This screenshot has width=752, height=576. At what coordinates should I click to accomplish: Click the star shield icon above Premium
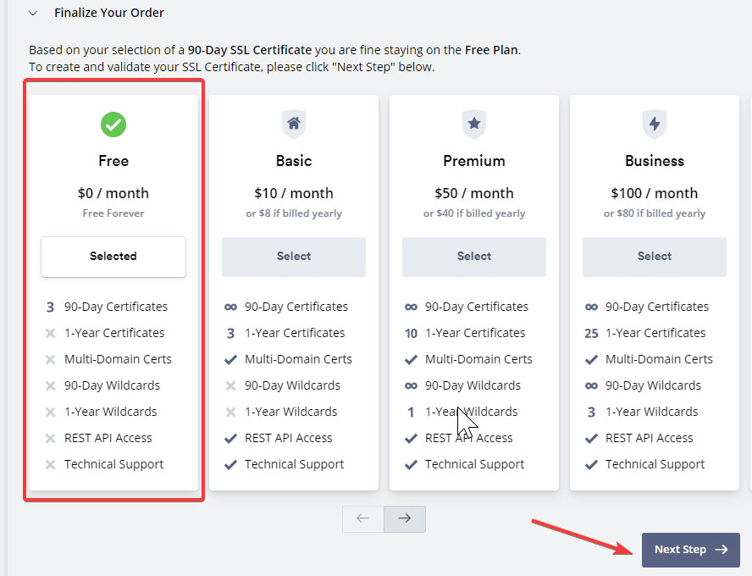point(474,125)
